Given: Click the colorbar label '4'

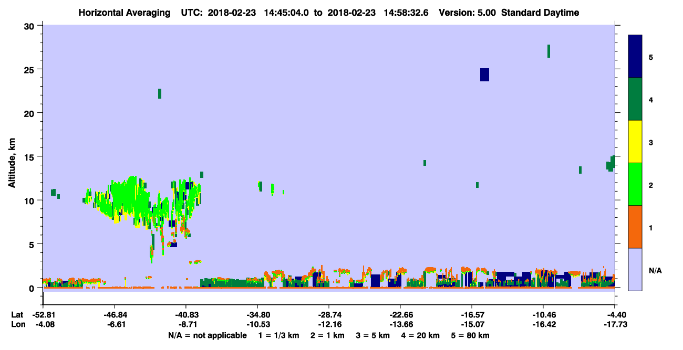Looking at the screenshot, I should point(651,99).
